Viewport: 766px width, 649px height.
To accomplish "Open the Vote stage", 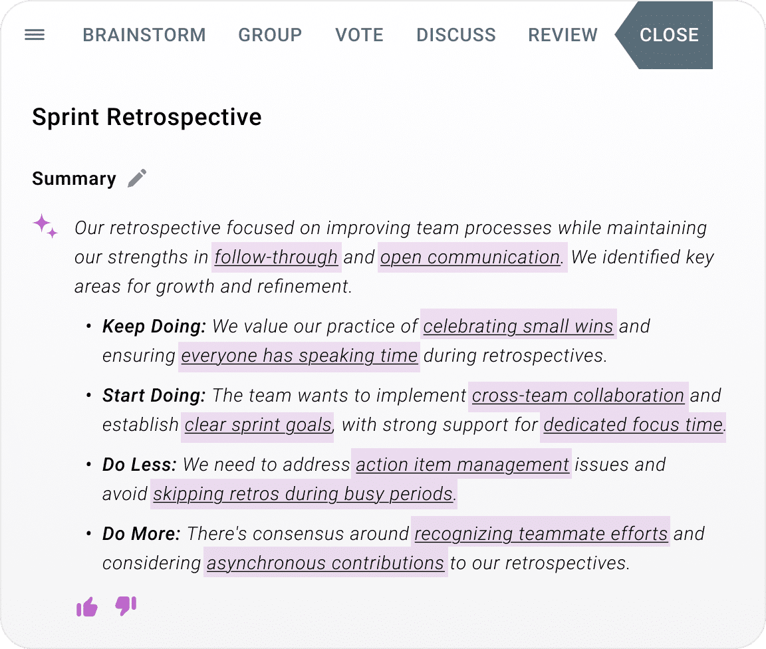I will pos(359,35).
